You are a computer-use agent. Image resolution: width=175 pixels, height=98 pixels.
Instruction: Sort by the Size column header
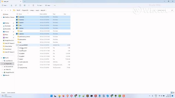(x=65, y=14)
